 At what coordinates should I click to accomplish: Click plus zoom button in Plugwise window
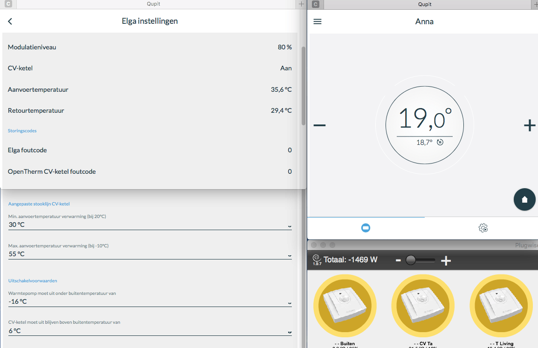pyautogui.click(x=446, y=261)
